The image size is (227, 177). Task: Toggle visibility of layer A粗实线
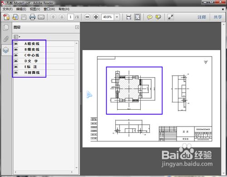pyautogui.click(x=16, y=44)
